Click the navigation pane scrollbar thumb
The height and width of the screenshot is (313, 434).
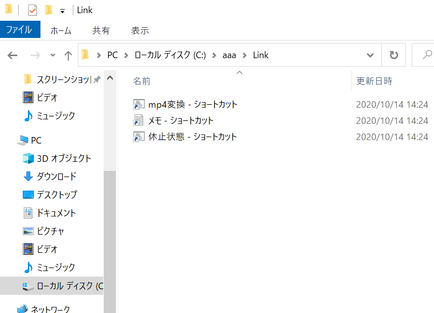tap(110, 242)
